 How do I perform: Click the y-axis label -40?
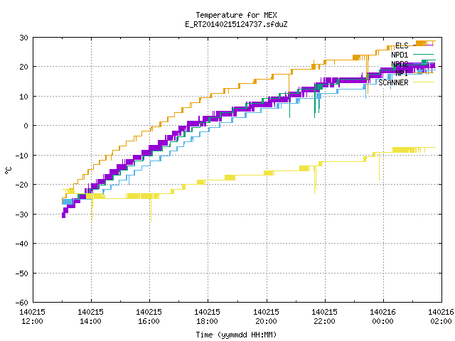22,244
